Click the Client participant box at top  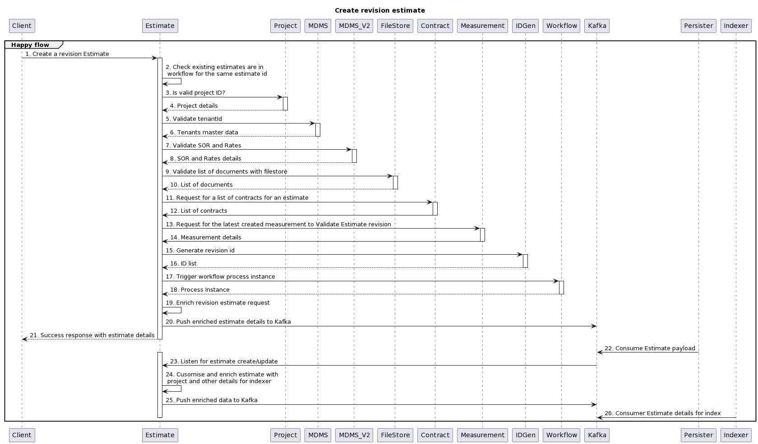click(22, 26)
